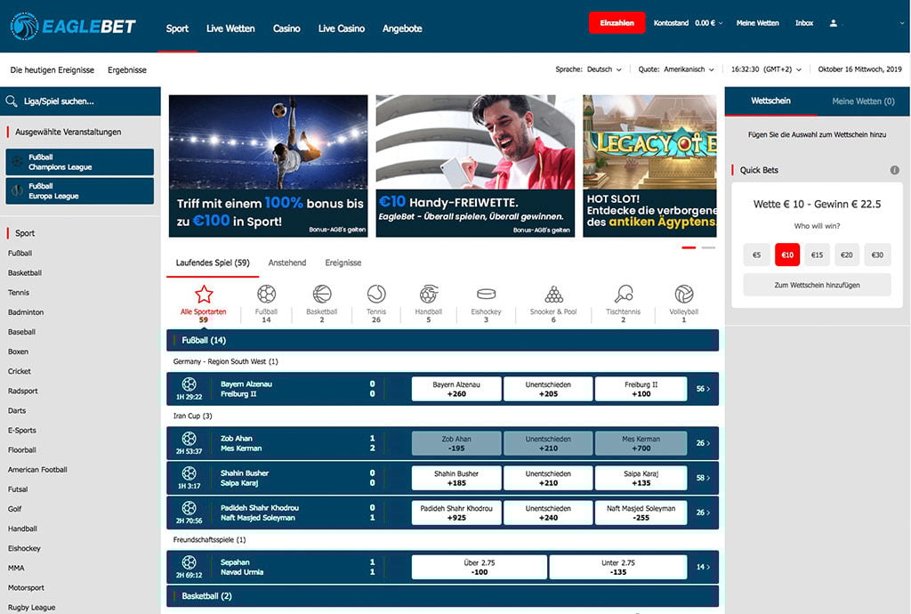Click football icon of Zob Ahan match
Screen dimensions: 911x614
click(x=189, y=439)
